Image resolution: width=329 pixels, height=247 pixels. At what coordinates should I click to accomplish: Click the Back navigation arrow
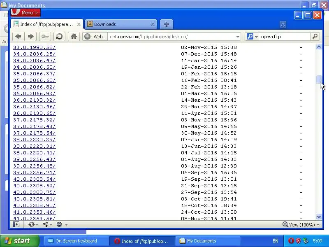[19, 37]
